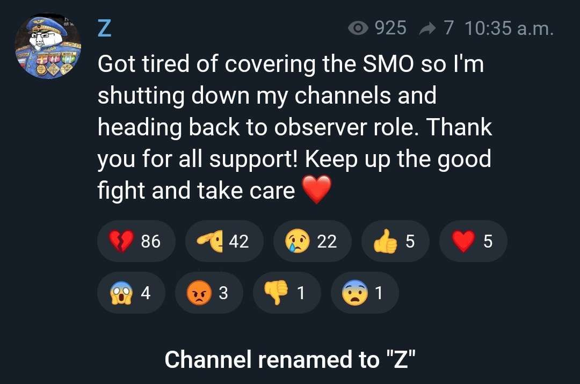Toggle the thumbs up reaction
The image size is (580, 384).
click(x=395, y=241)
